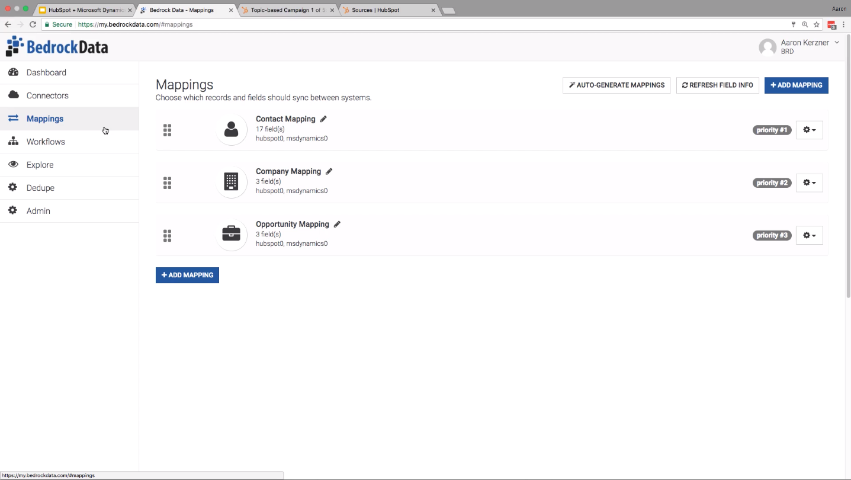The height and width of the screenshot is (480, 851).
Task: Click the Explore eye icon
Action: tap(14, 165)
